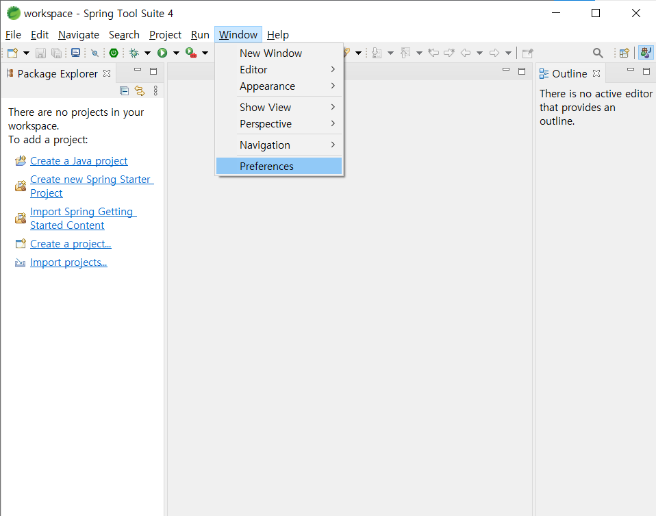Open the Next Annotation dropdown arrow
Image resolution: width=656 pixels, height=516 pixels.
390,53
